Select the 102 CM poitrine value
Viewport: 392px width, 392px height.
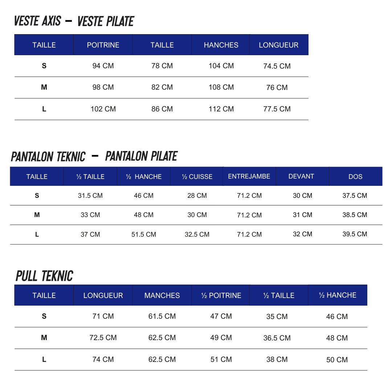click(x=103, y=109)
